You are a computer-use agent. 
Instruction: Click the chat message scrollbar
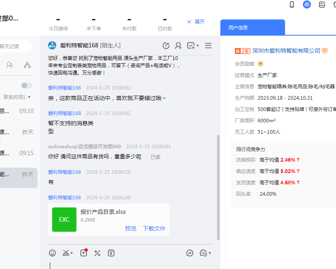[219, 186]
